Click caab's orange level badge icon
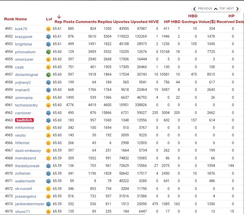 (48, 67)
